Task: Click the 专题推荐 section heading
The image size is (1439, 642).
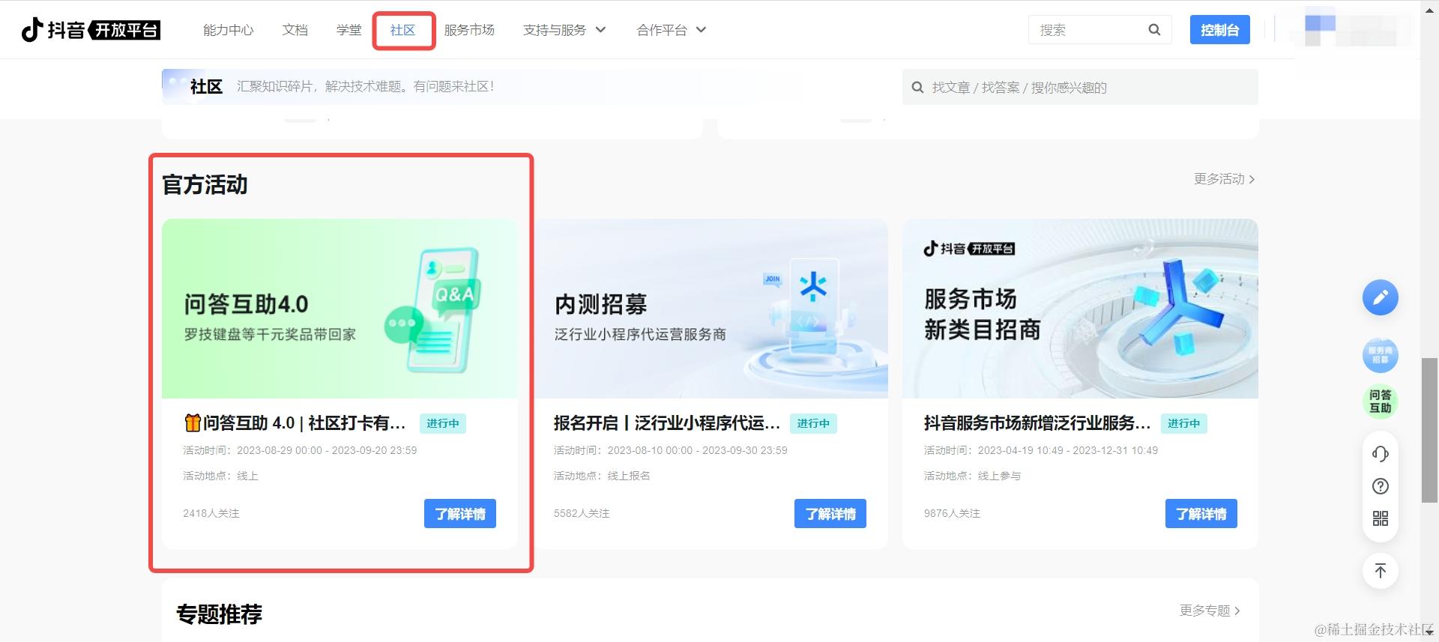Action: point(219,614)
